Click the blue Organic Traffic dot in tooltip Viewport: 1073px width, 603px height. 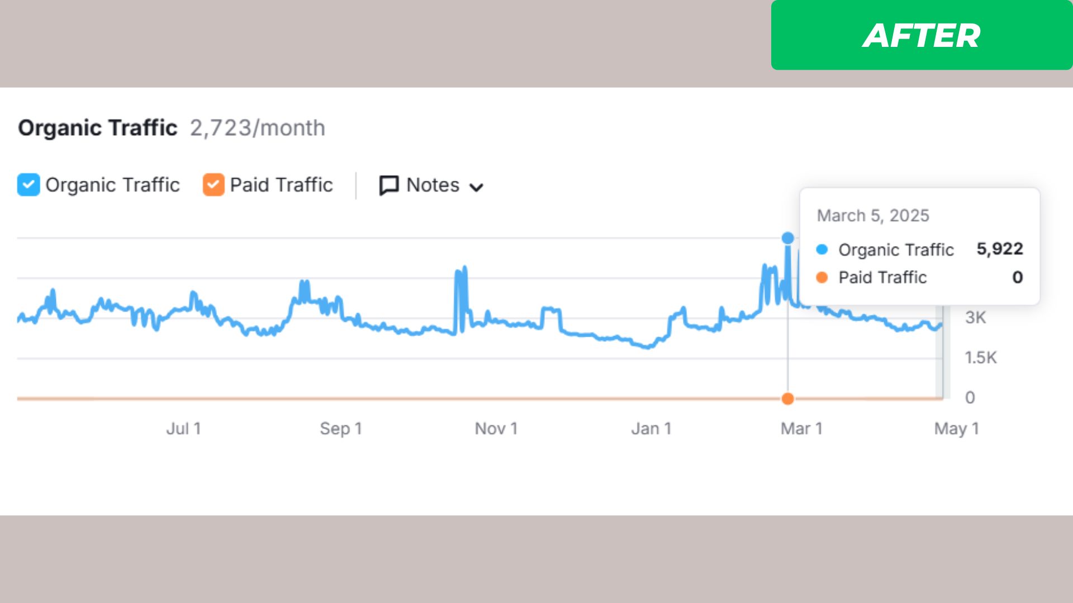tap(822, 250)
